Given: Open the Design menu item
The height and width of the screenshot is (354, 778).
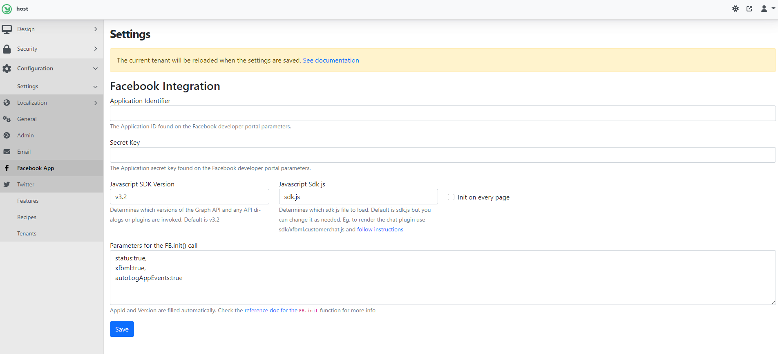Looking at the screenshot, I should tap(51, 29).
